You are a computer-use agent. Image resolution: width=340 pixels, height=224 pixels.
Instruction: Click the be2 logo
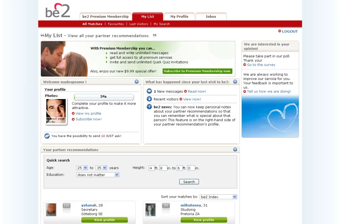58,10
